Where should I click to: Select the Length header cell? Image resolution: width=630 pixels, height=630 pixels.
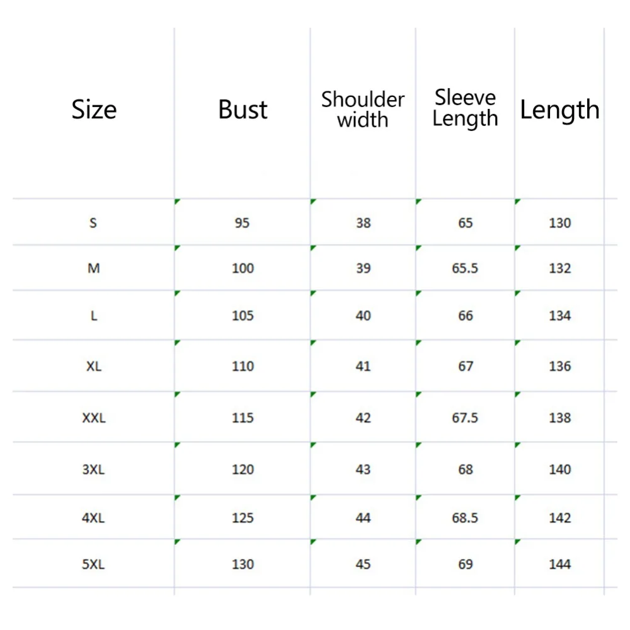coord(559,113)
